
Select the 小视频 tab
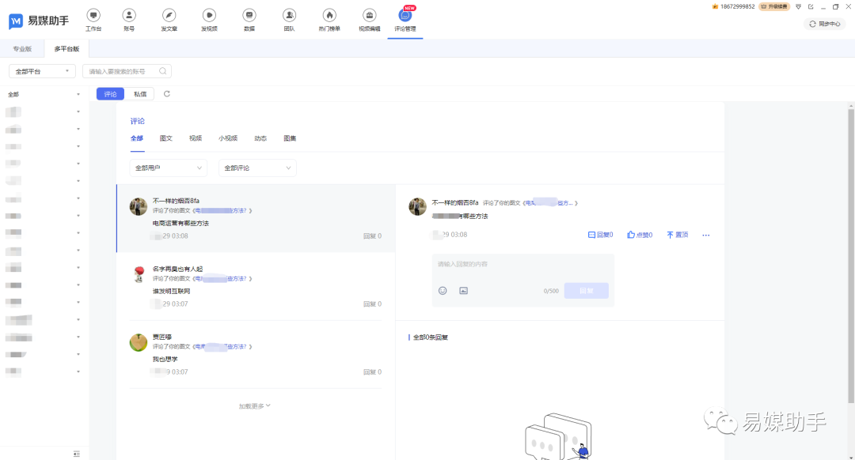[228, 138]
